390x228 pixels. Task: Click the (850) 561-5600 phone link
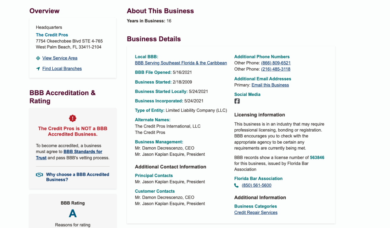tap(256, 185)
